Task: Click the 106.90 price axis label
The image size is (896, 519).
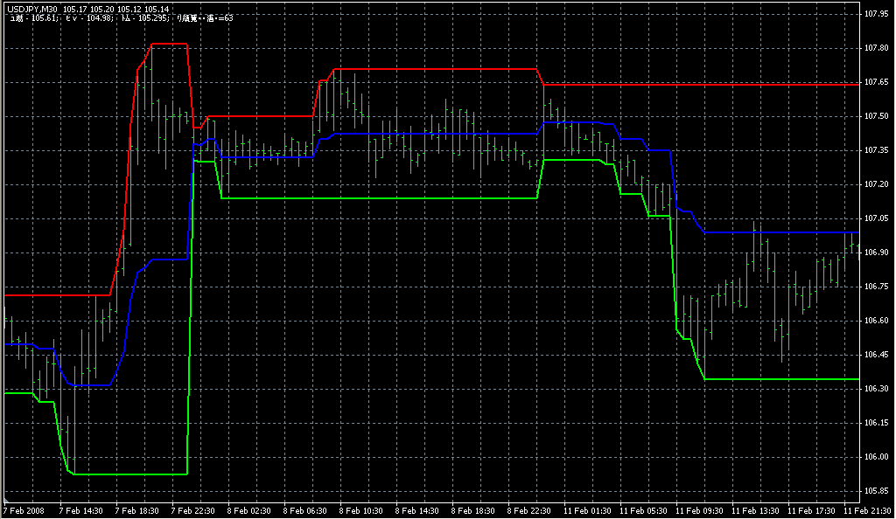Action: 877,253
